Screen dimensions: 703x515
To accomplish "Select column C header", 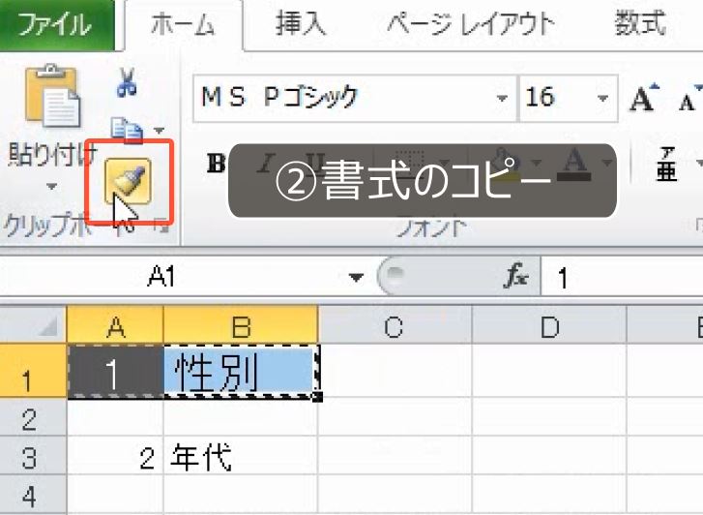I will pos(395,326).
